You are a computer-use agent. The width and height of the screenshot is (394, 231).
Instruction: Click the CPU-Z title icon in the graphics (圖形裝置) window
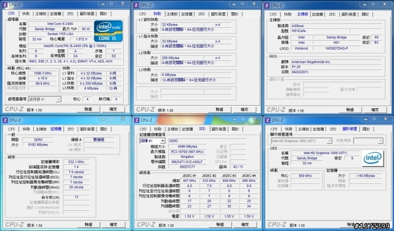[268, 120]
